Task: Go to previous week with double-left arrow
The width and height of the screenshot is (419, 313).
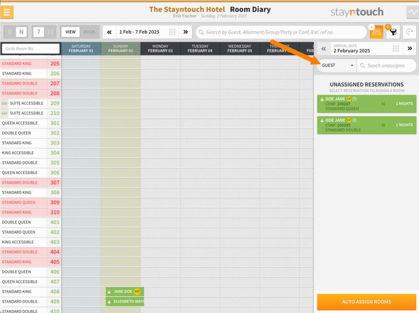Action: click(109, 32)
